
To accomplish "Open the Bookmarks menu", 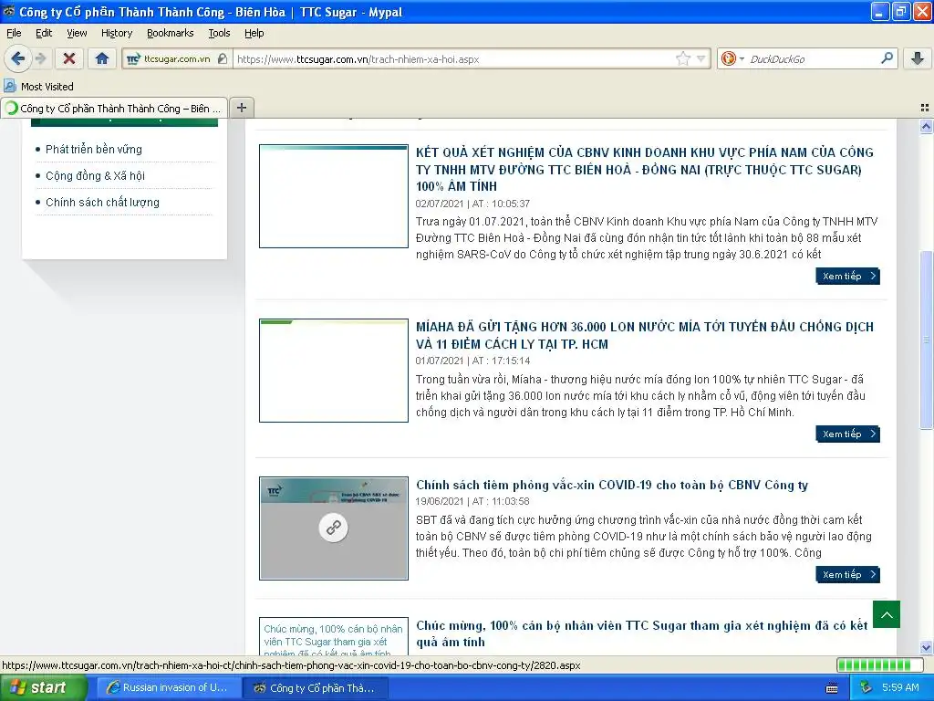I will (x=171, y=33).
